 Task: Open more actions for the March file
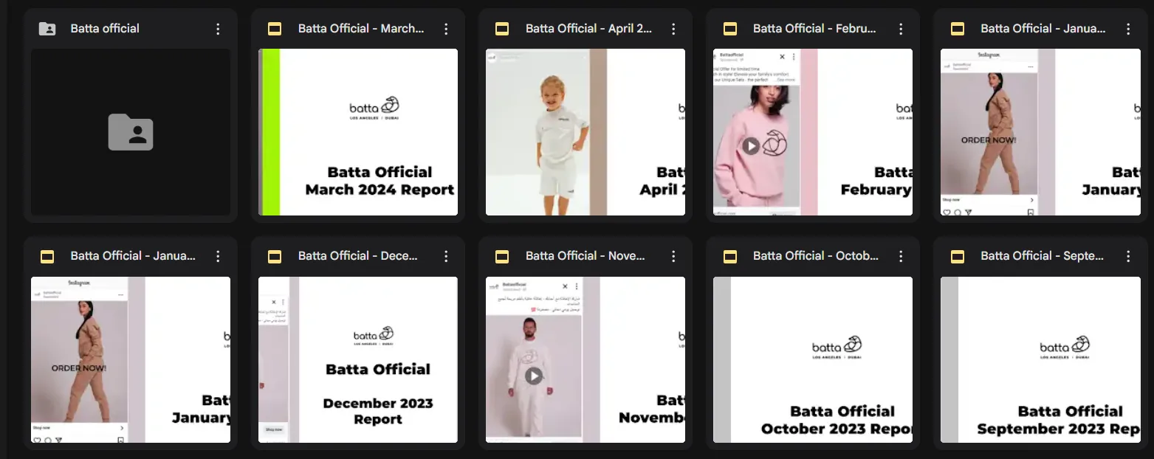pyautogui.click(x=445, y=29)
